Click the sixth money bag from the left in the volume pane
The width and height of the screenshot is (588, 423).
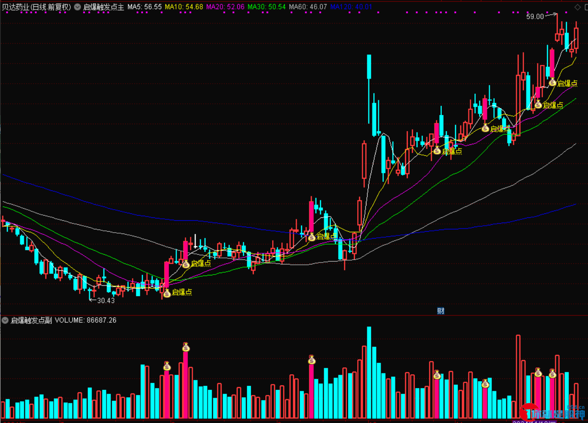538,372
